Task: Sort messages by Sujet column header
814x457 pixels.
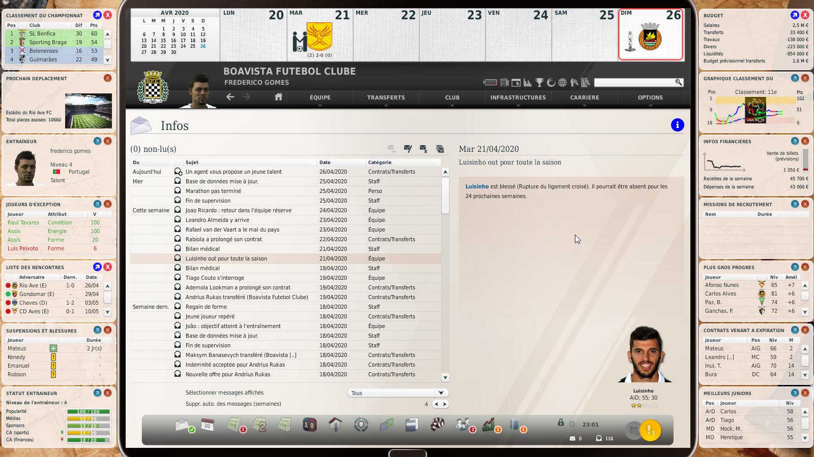Action: click(250, 162)
